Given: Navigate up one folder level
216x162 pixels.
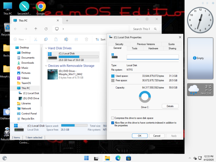Looking at the screenshot, I should coord(36,29).
